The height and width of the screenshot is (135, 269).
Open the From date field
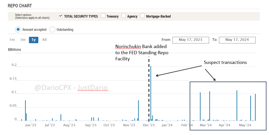191,40
